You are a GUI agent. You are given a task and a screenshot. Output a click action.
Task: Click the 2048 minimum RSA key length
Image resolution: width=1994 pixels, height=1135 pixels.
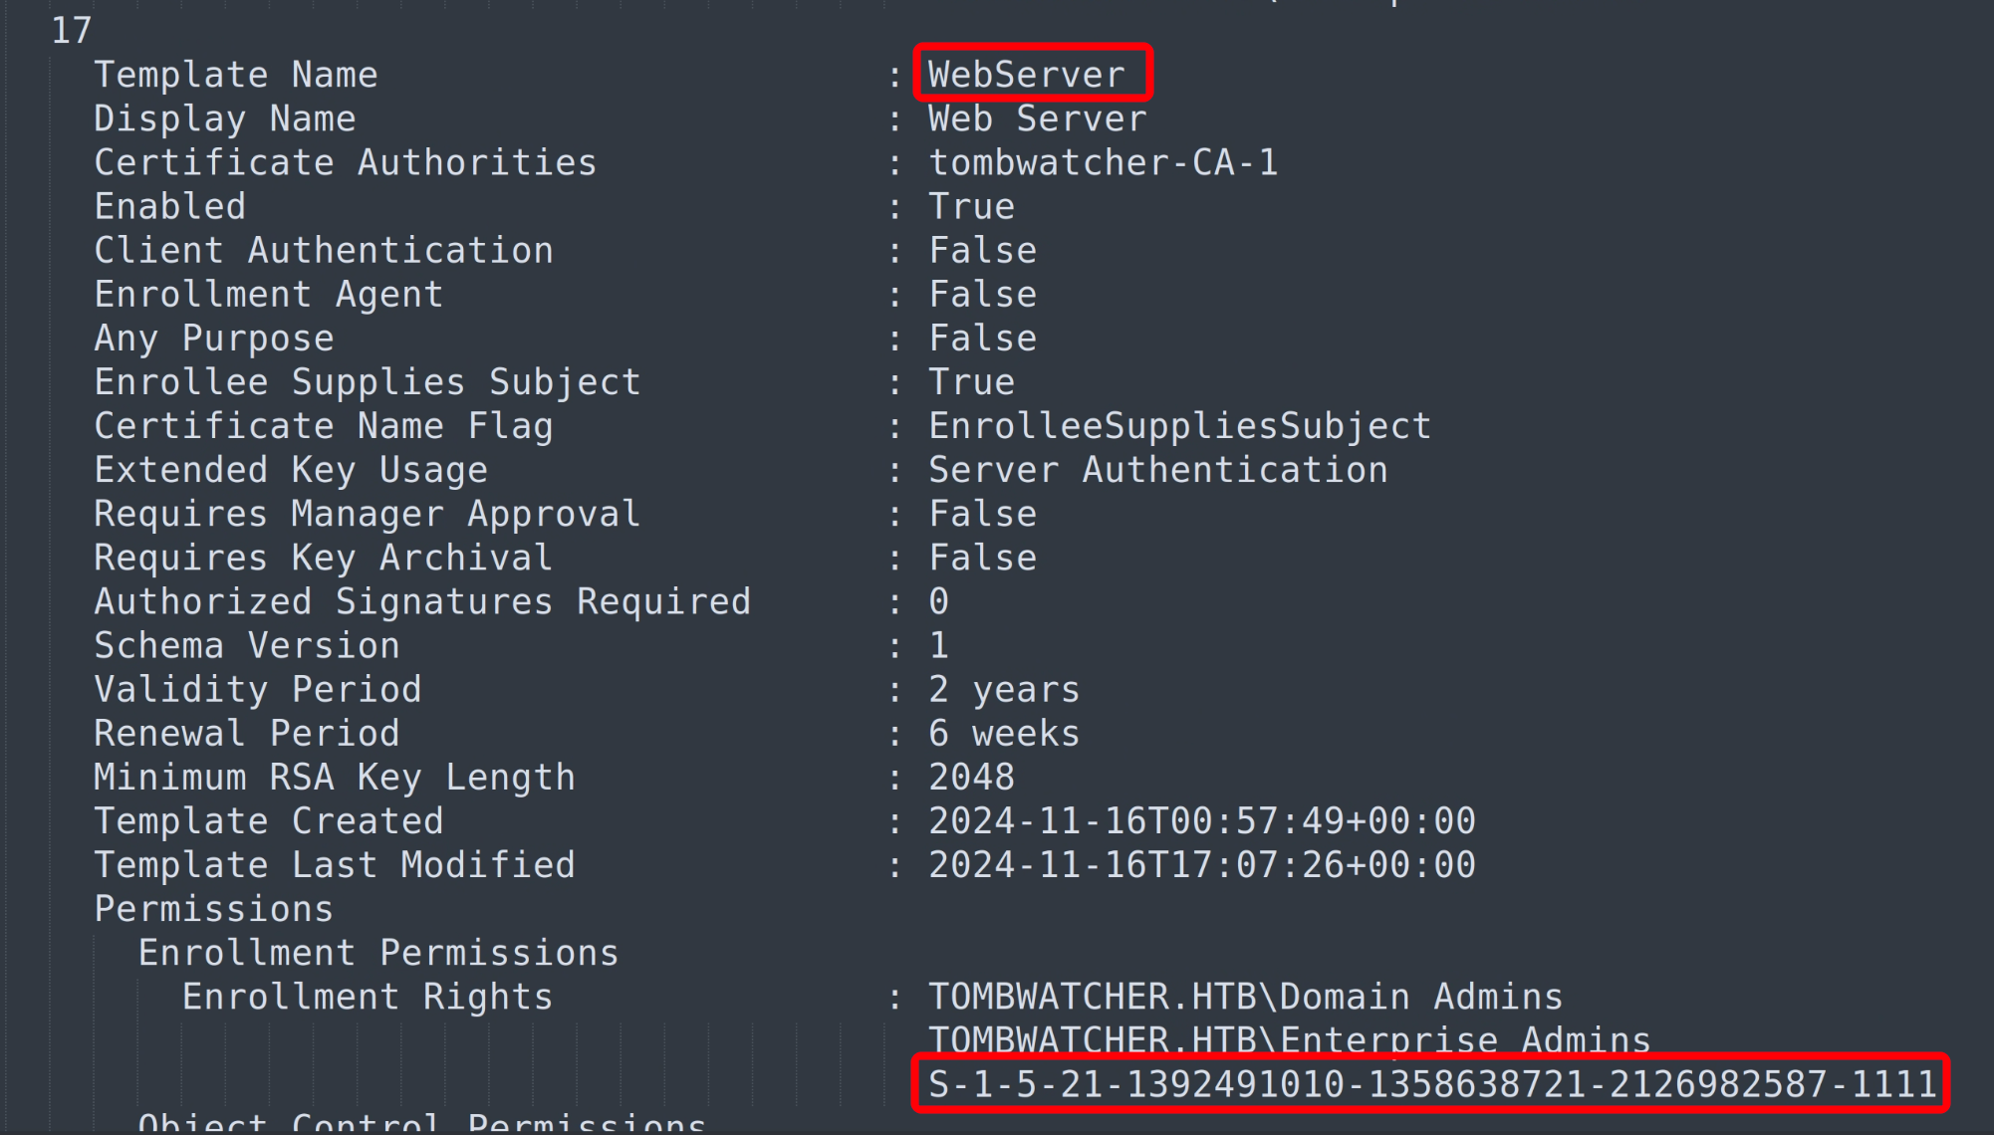click(971, 778)
